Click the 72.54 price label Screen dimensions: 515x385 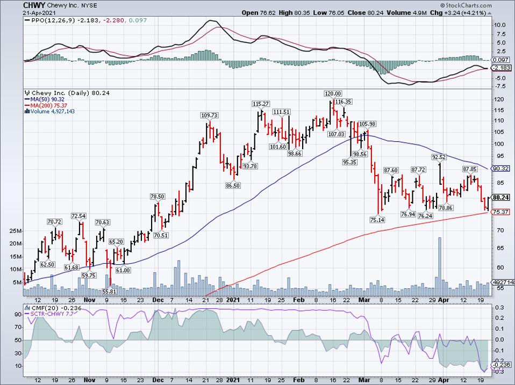(78, 216)
